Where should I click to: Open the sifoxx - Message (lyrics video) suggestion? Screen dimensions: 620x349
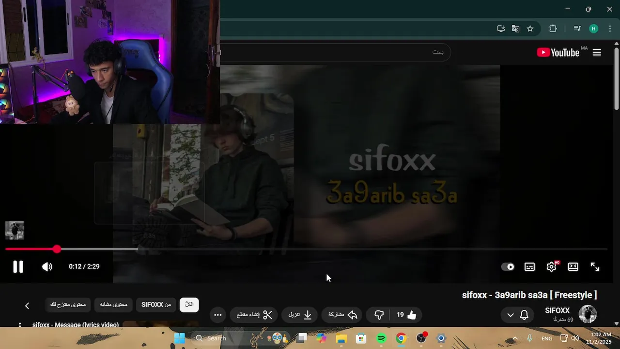point(76,324)
